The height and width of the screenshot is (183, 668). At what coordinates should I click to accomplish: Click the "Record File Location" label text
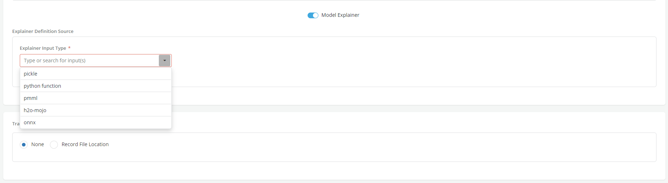click(85, 144)
